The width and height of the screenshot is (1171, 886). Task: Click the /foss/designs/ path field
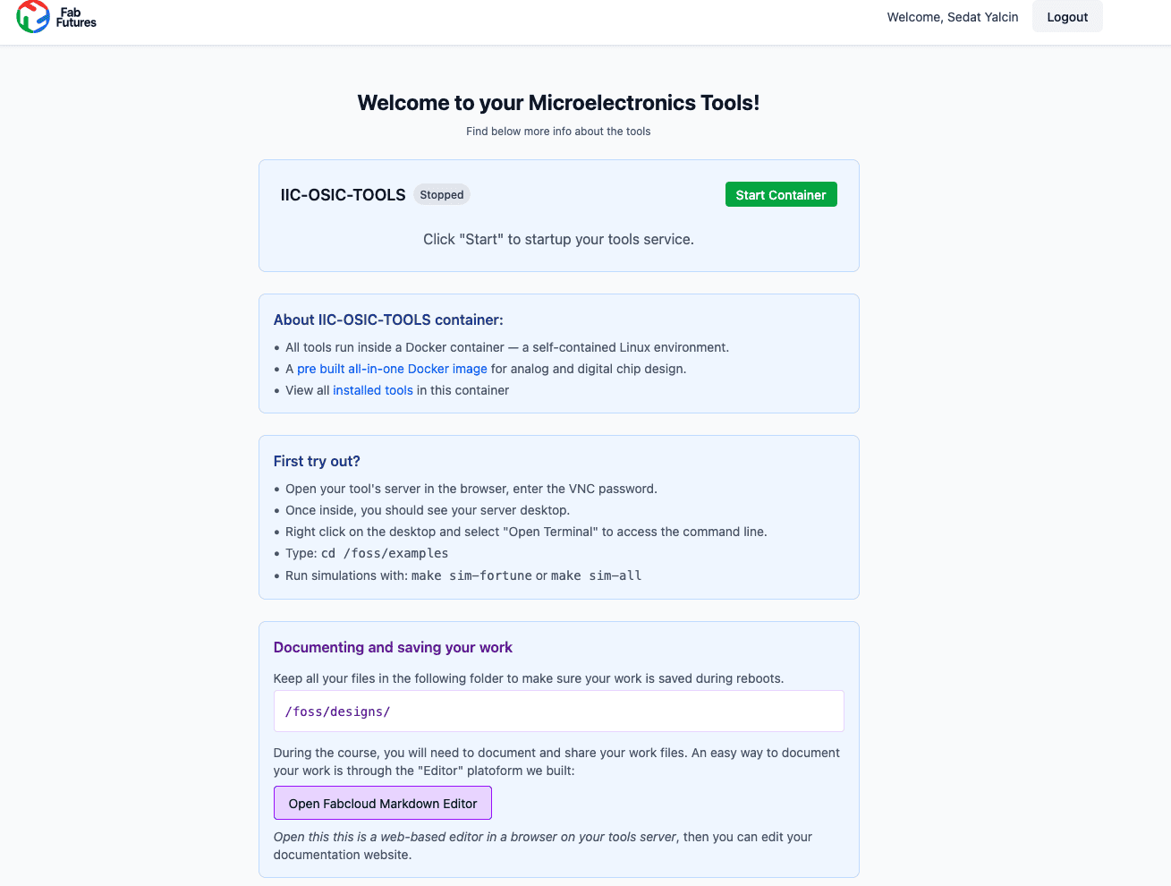pos(558,711)
